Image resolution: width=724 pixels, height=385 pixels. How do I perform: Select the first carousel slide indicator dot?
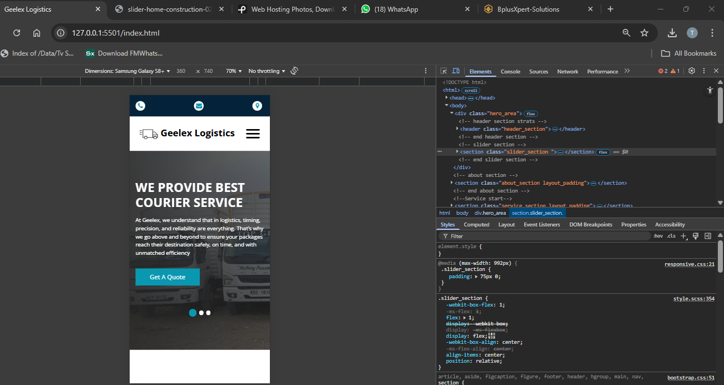[x=193, y=313]
